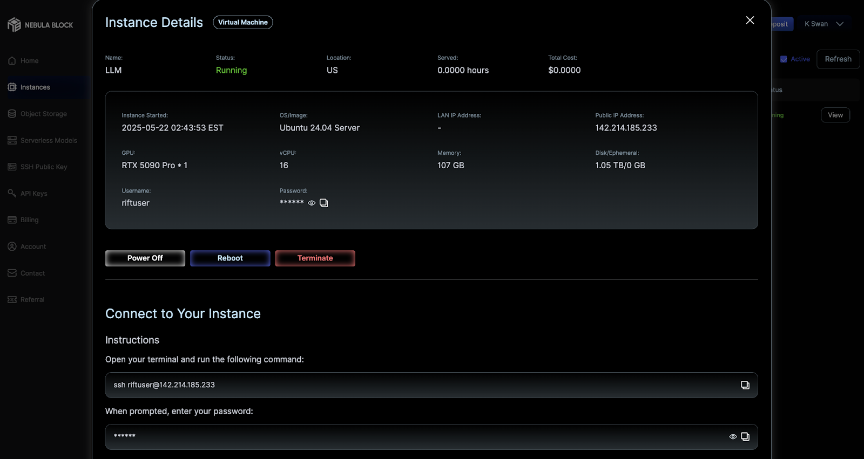The width and height of the screenshot is (864, 459).
Task: Click the vCPU value 16
Action: pyautogui.click(x=284, y=166)
